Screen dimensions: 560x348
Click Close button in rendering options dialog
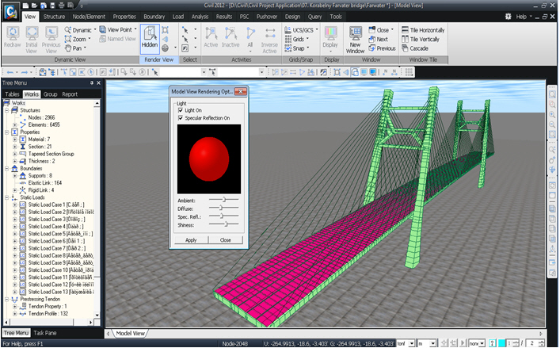coord(226,239)
